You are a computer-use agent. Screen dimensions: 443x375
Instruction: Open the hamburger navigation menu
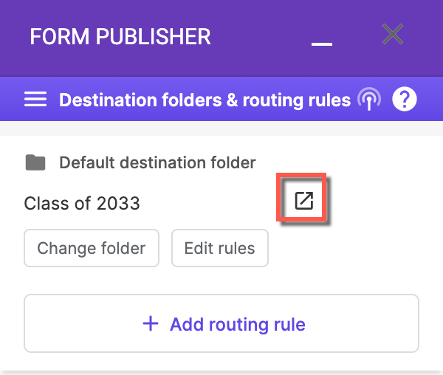click(x=35, y=99)
